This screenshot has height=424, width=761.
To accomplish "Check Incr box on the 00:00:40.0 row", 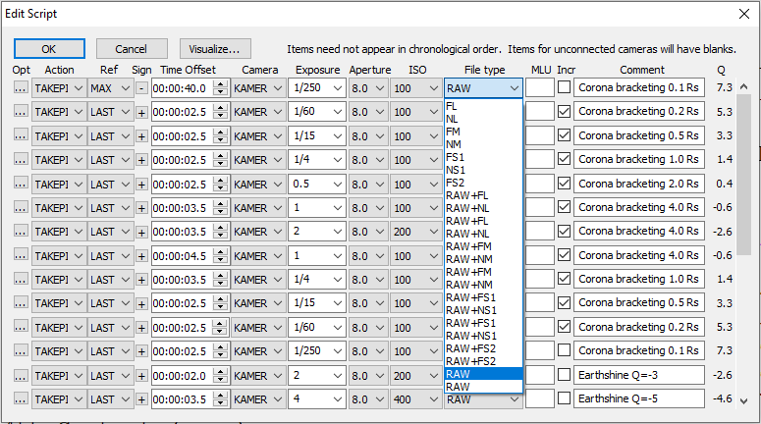I will pyautogui.click(x=564, y=88).
